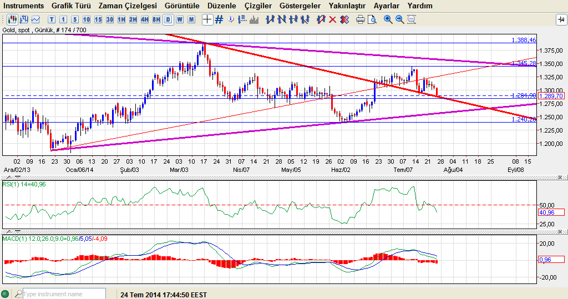This screenshot has width=568, height=299.
Task: Click the current price 1.289,70 box
Action: click(x=551, y=96)
